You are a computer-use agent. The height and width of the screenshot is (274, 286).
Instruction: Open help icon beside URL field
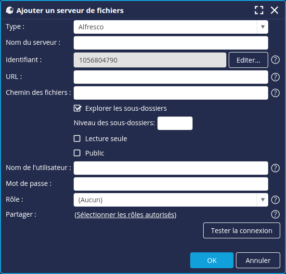[275, 77]
